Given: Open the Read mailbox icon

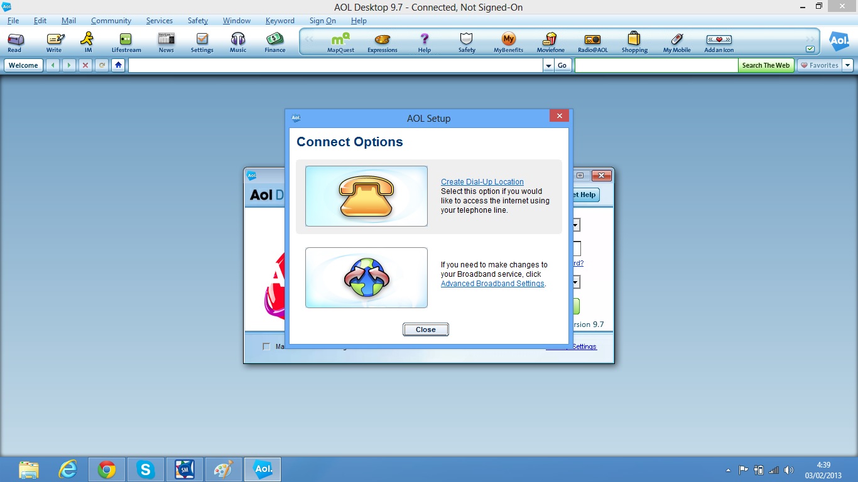Looking at the screenshot, I should click(x=14, y=42).
